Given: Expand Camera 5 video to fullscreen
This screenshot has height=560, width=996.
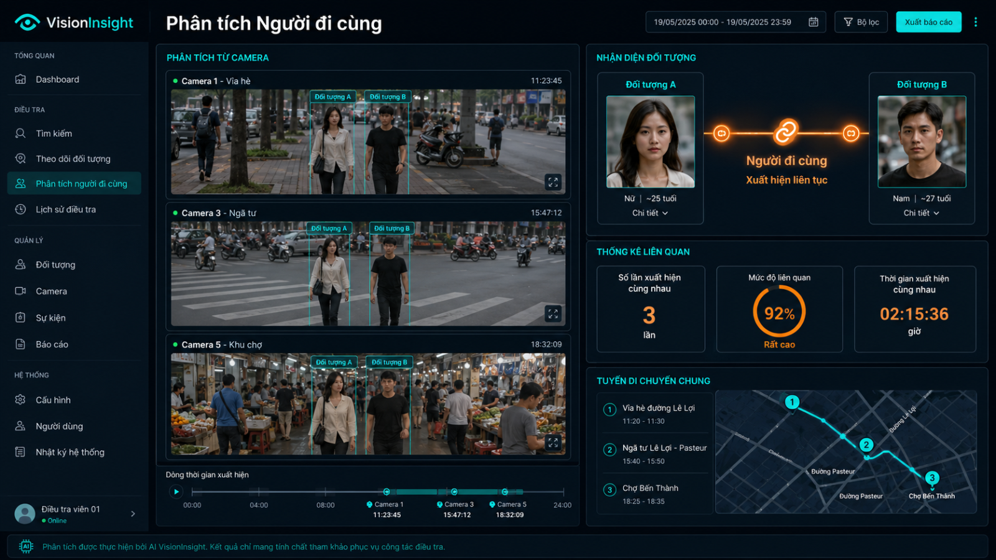Looking at the screenshot, I should 553,442.
